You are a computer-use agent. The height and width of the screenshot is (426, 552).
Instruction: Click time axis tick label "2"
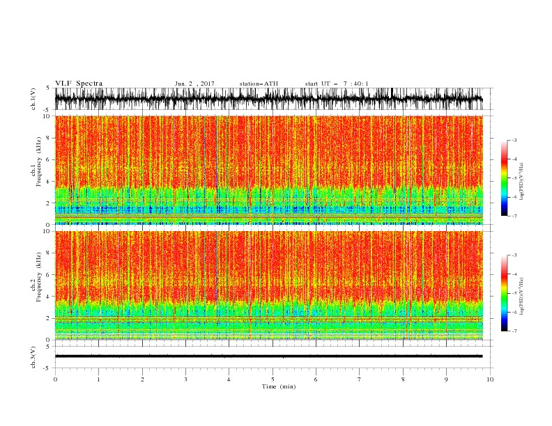(x=142, y=379)
